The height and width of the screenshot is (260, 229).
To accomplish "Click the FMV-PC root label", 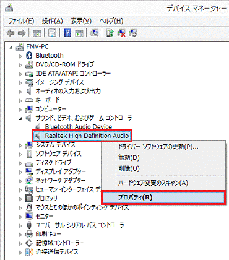I will tap(37, 46).
